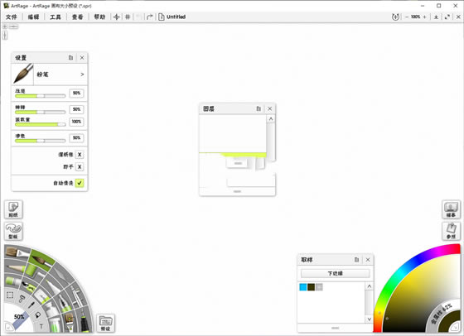Toggle the paper wet checkbox above Insta-Dry
Image resolution: width=464 pixels, height=336 pixels.
coord(80,155)
